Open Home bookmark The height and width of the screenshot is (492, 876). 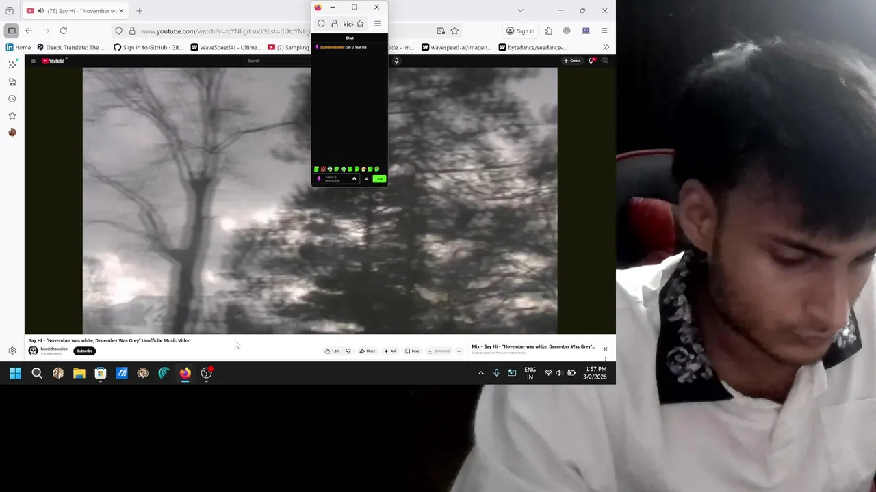(18, 47)
